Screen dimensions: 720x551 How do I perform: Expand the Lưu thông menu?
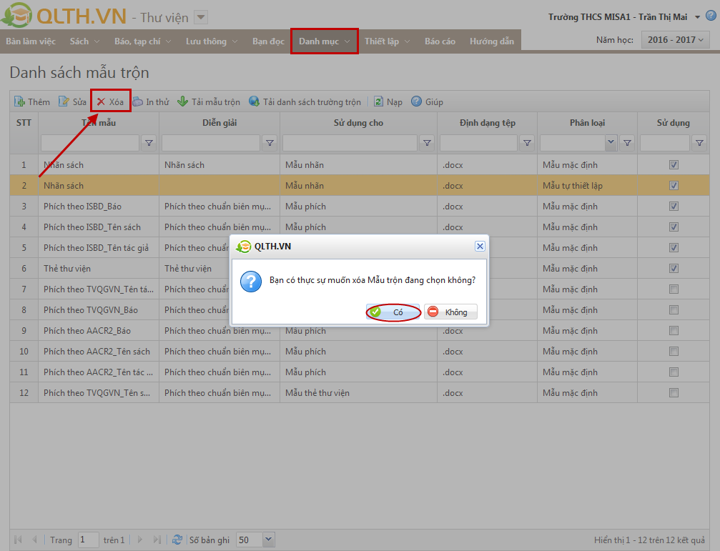coord(211,41)
